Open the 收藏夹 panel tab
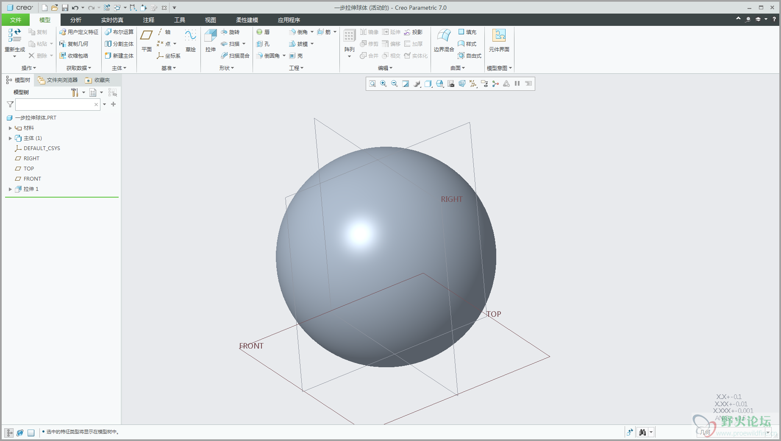Image resolution: width=781 pixels, height=441 pixels. [97, 80]
